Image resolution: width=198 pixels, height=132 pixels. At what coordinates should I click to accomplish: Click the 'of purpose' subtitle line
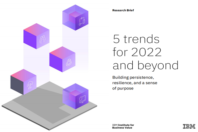[x=123, y=88]
